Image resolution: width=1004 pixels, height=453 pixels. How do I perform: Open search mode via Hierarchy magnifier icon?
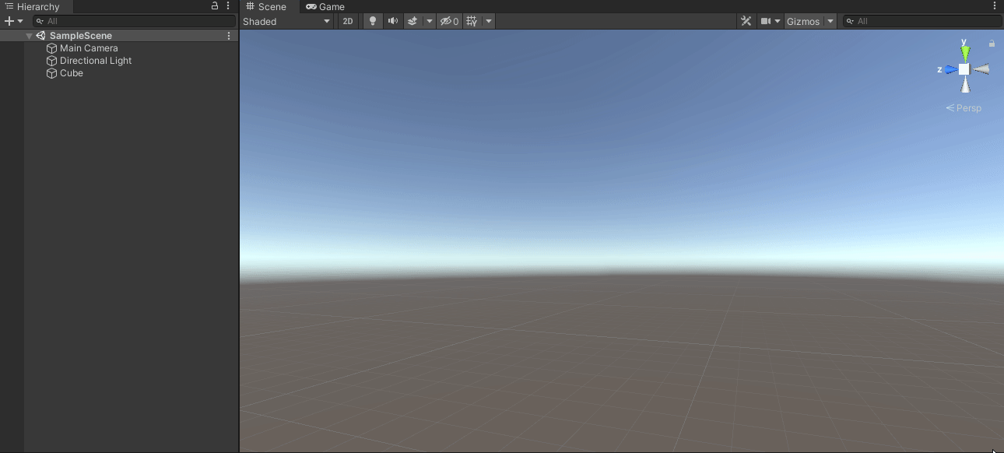click(x=39, y=21)
